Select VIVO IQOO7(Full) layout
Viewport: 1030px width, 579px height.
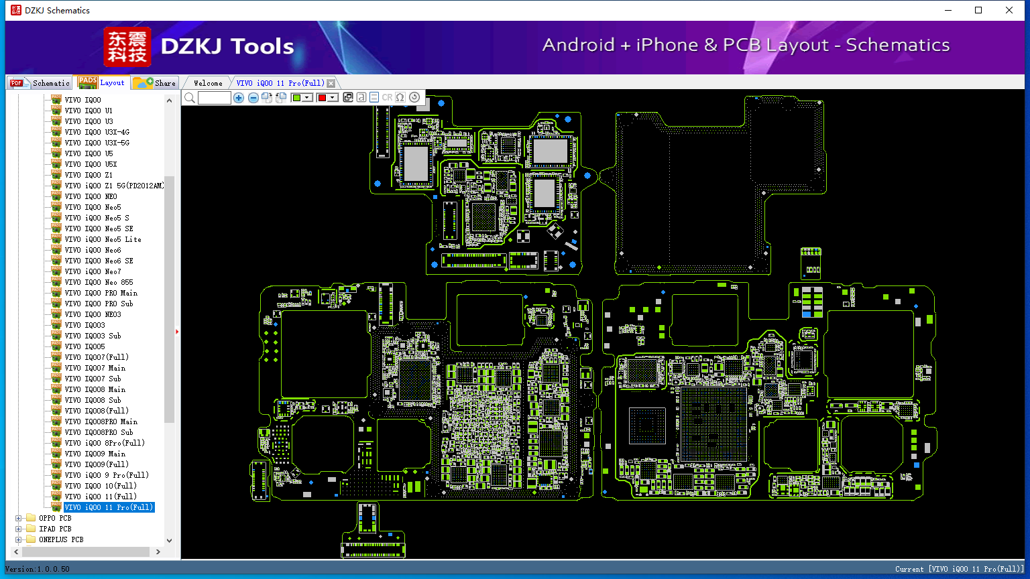point(97,357)
